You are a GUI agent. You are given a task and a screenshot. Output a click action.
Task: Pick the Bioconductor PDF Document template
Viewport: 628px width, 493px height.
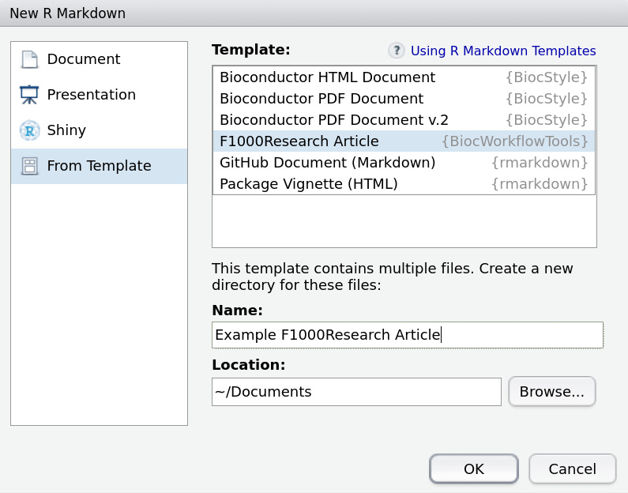point(322,99)
